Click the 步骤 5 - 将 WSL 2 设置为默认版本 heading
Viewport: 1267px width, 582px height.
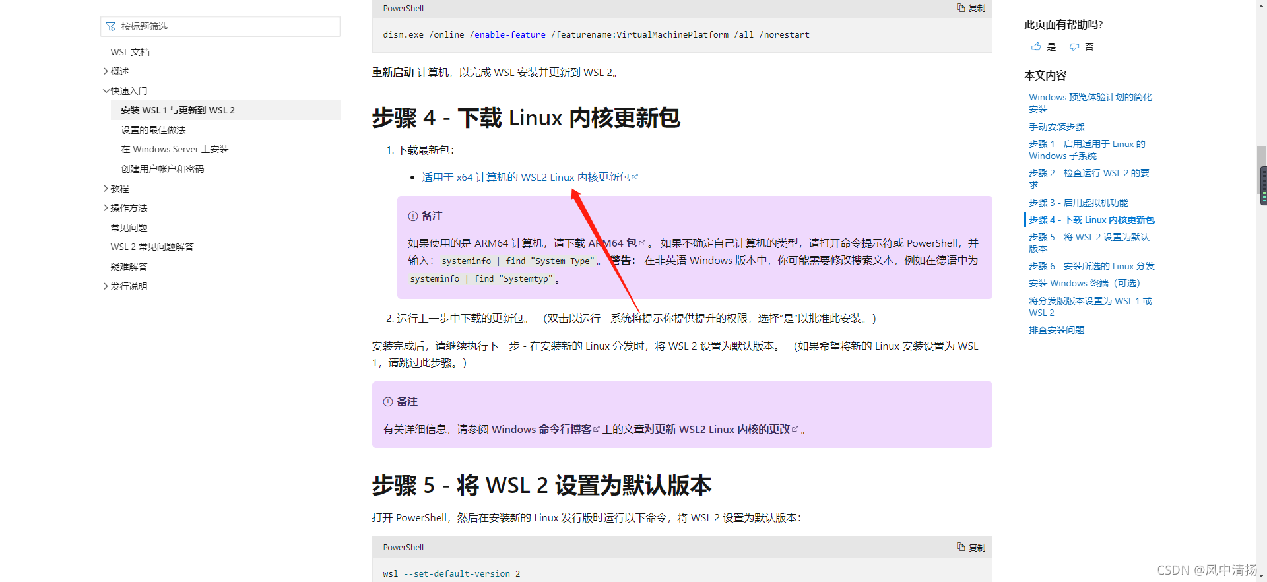coord(542,486)
